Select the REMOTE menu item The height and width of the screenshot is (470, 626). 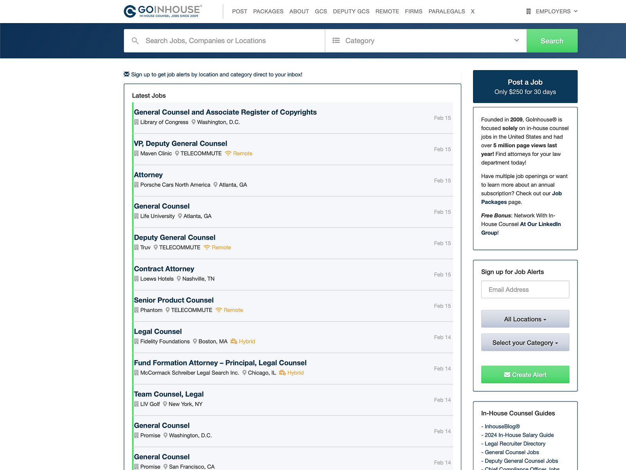[x=387, y=11]
